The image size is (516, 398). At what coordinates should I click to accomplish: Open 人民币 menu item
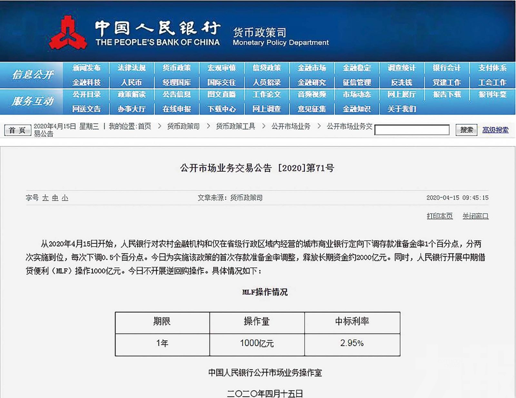[x=132, y=82]
